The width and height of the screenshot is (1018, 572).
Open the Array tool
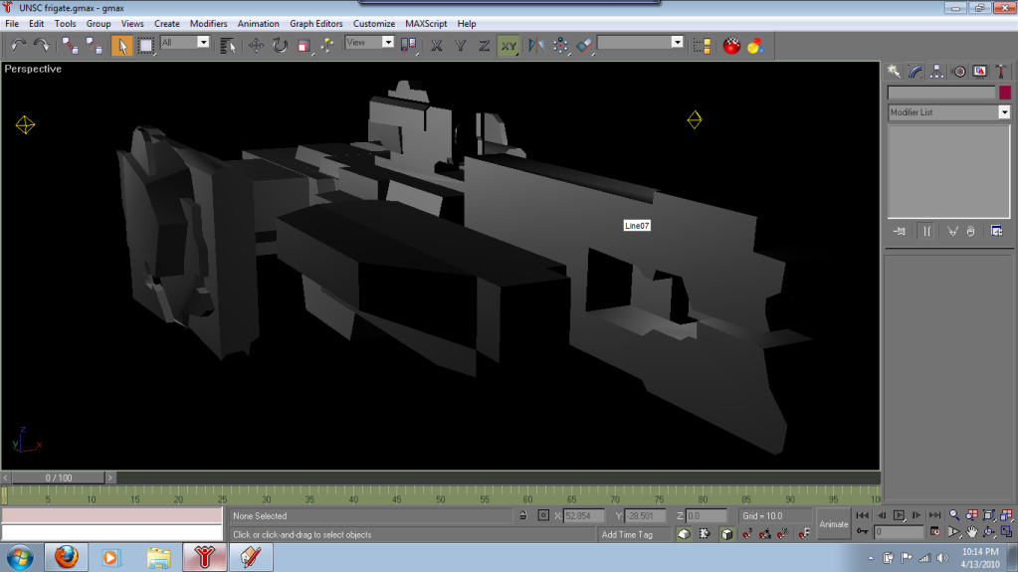coord(560,46)
